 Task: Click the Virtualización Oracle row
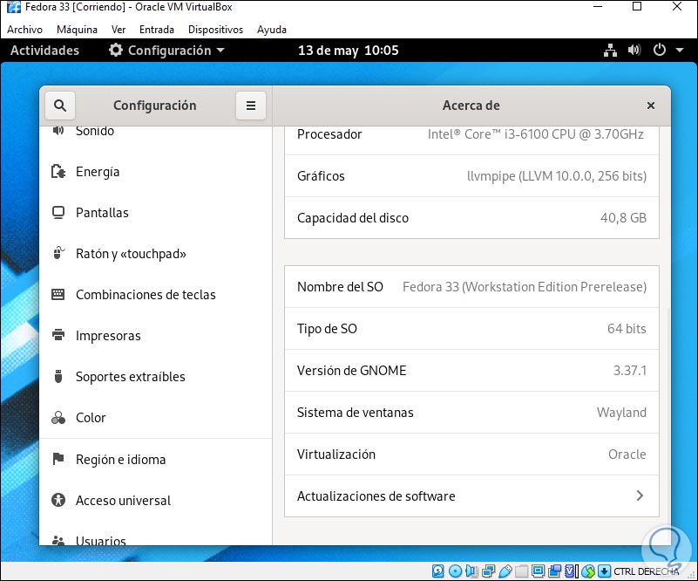pos(471,454)
